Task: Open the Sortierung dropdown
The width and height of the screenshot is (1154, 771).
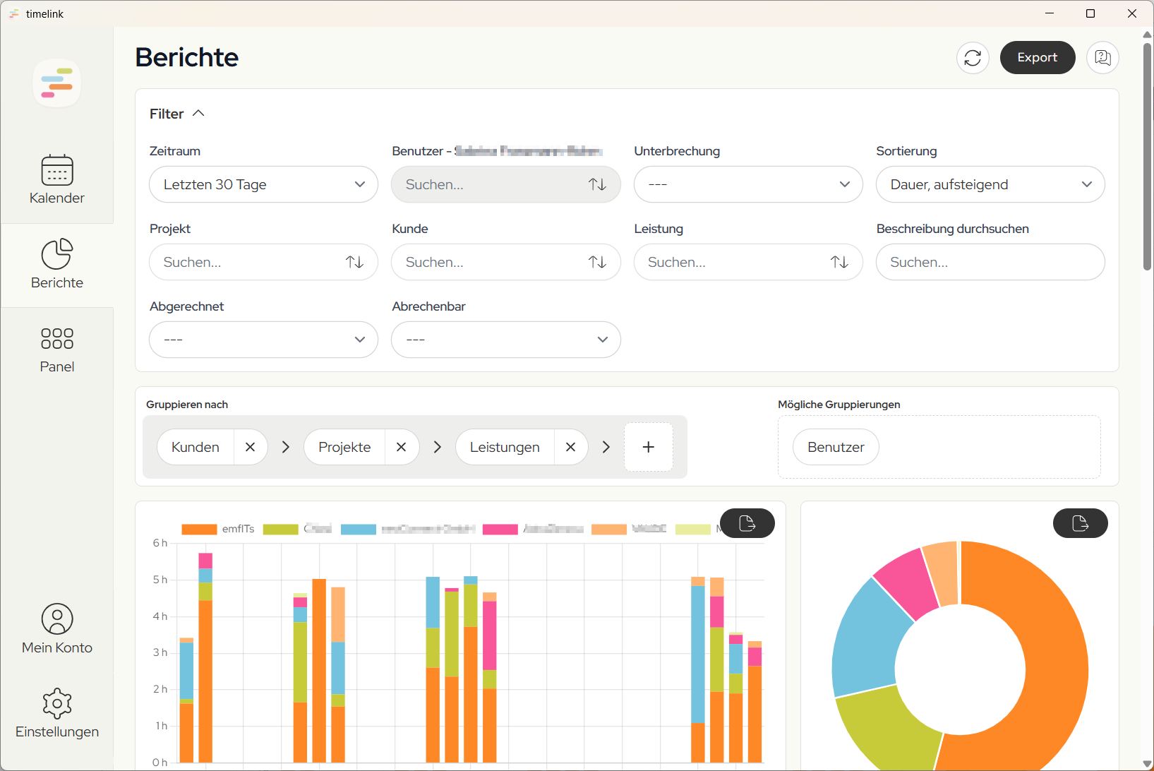Action: [x=990, y=184]
